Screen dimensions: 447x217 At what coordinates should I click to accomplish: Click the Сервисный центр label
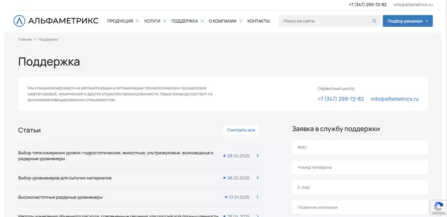click(x=336, y=89)
